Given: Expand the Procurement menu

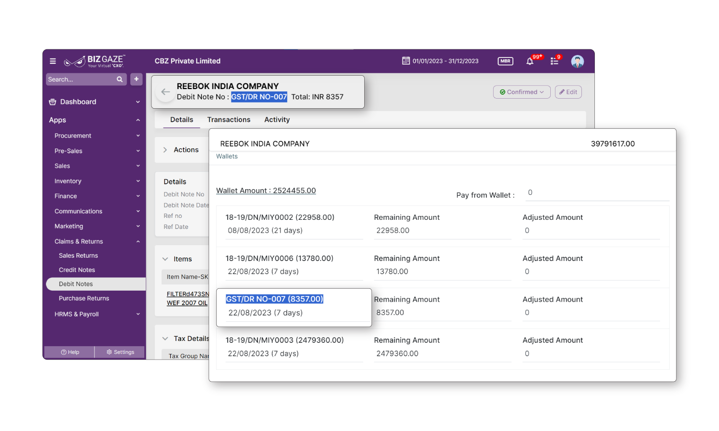Looking at the screenshot, I should [x=138, y=136].
